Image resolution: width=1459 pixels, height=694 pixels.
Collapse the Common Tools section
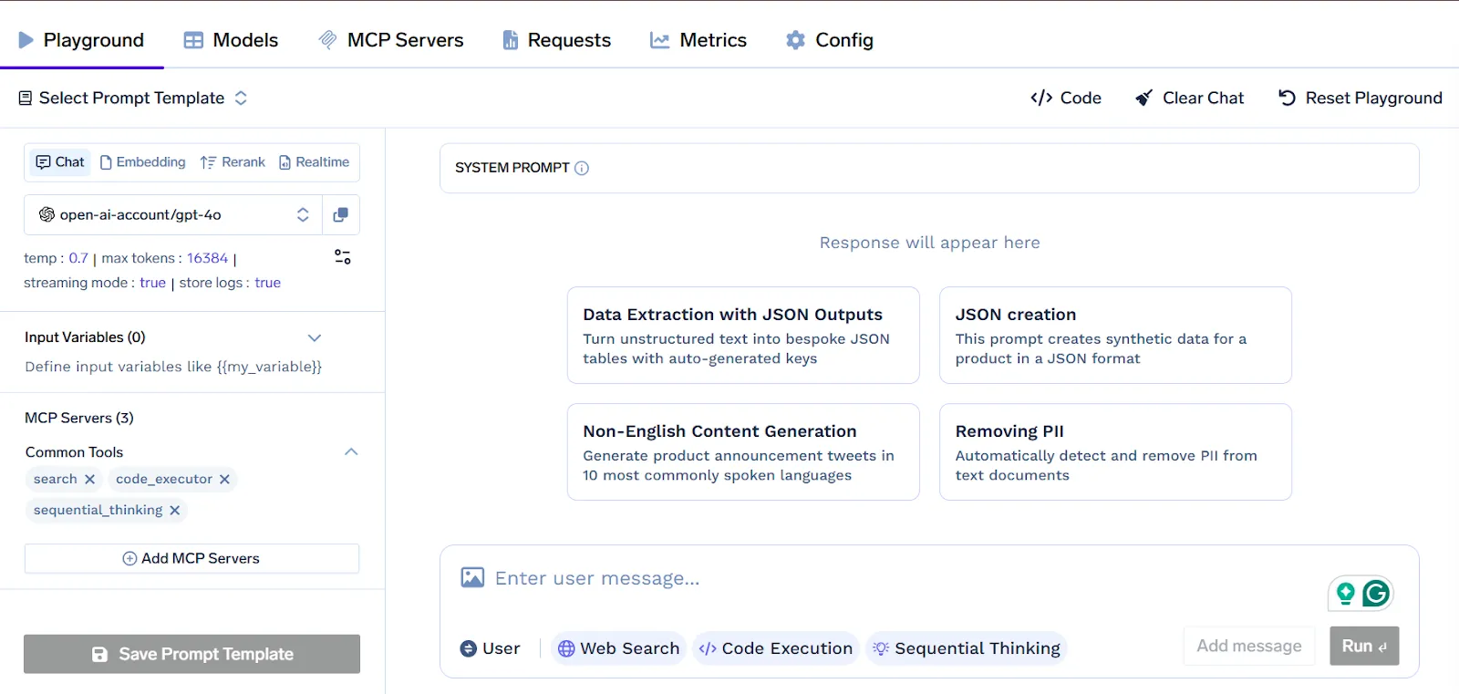point(351,452)
